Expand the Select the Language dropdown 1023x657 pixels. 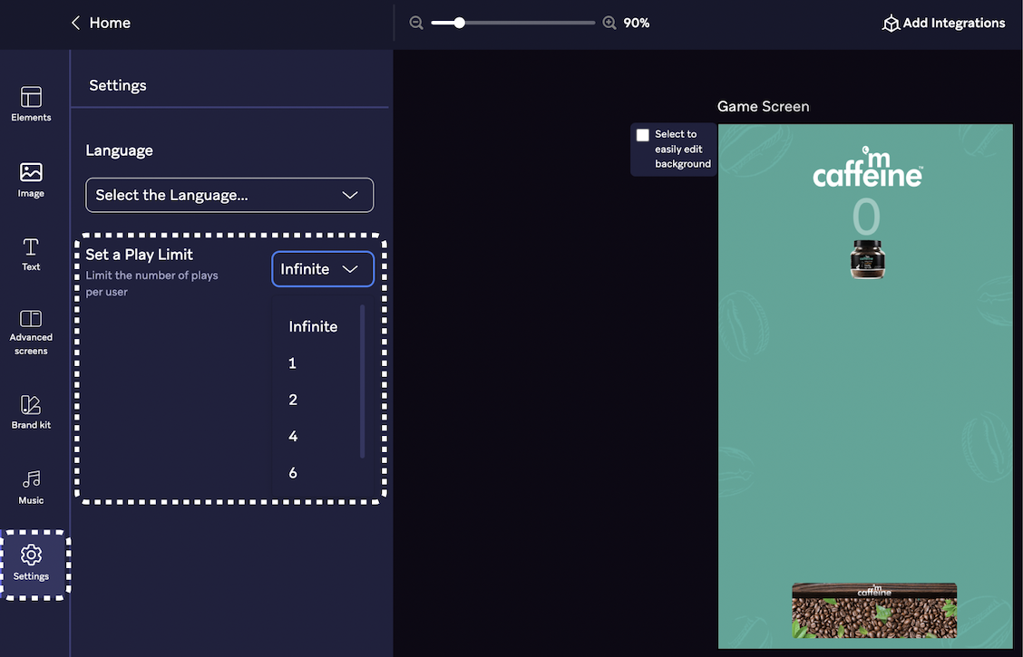pos(229,195)
